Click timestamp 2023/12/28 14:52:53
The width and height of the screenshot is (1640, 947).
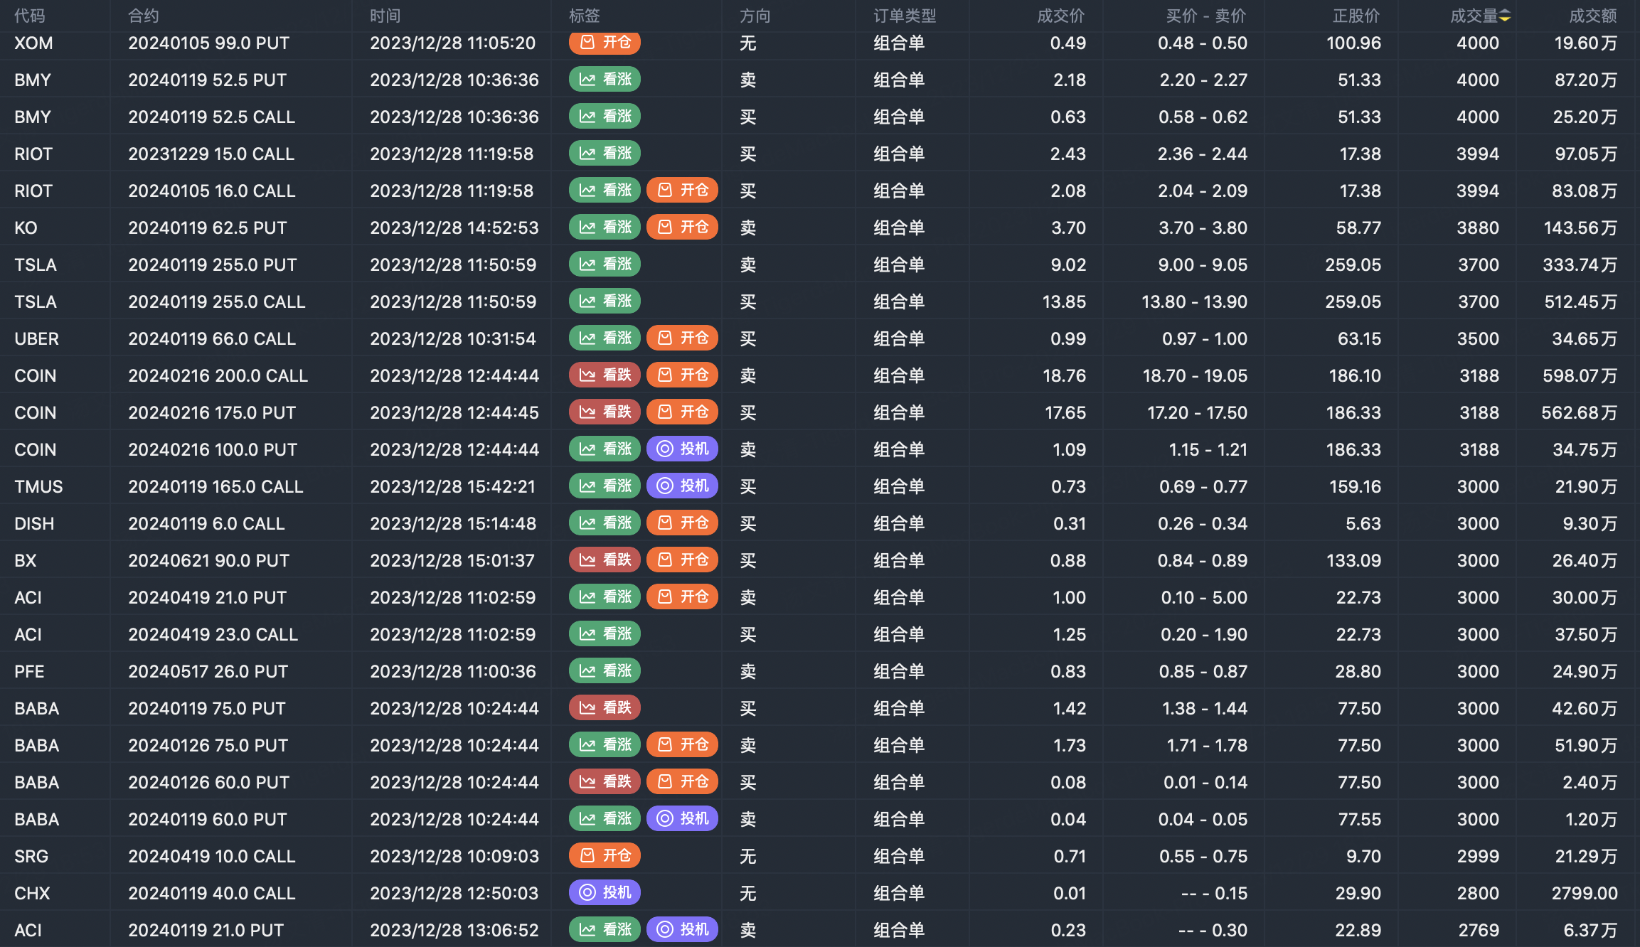click(x=454, y=228)
